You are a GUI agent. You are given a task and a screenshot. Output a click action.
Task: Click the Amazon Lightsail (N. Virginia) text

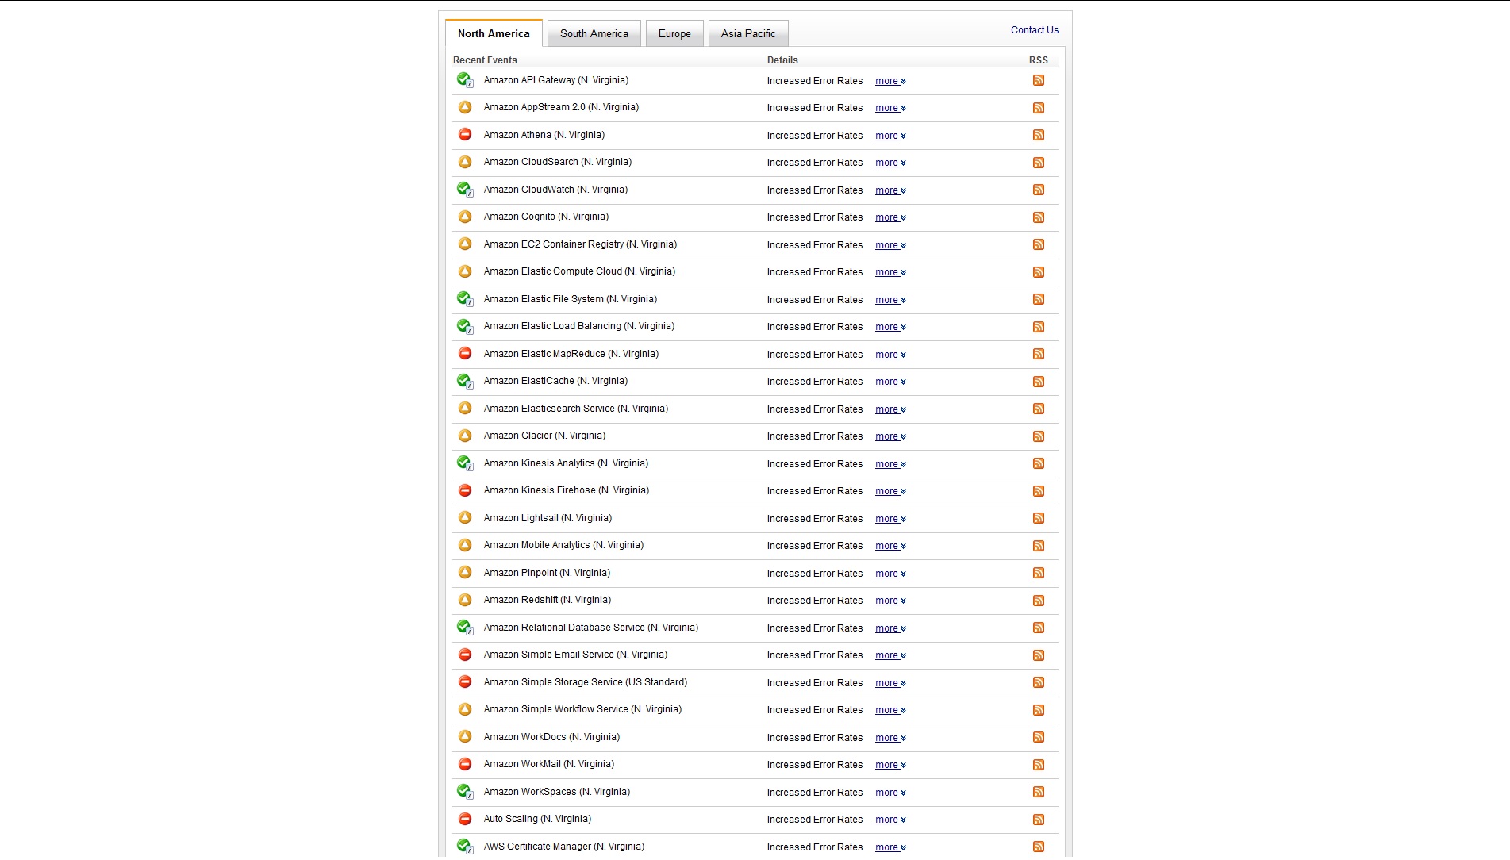(548, 518)
